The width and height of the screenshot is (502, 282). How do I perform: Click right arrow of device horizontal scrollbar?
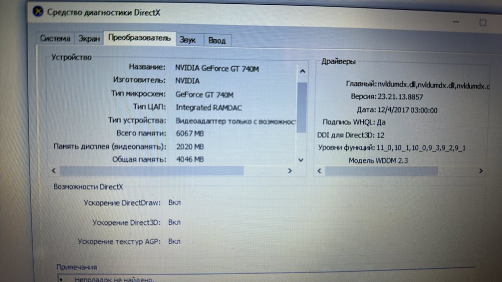click(290, 171)
